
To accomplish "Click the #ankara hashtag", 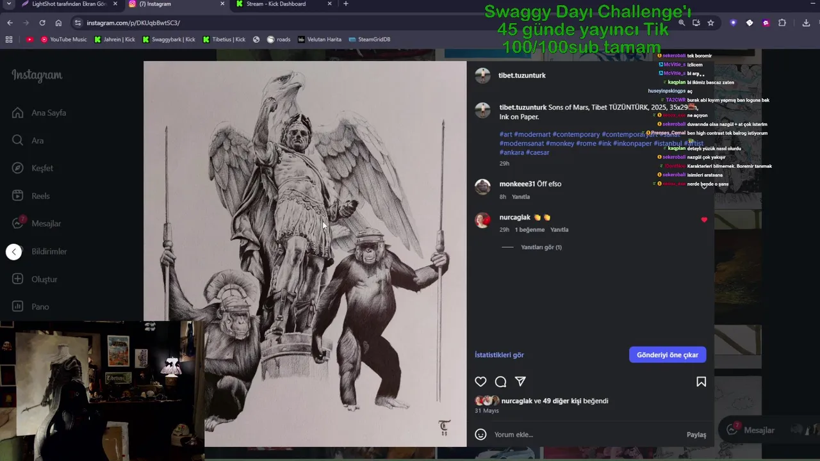I will [511, 152].
